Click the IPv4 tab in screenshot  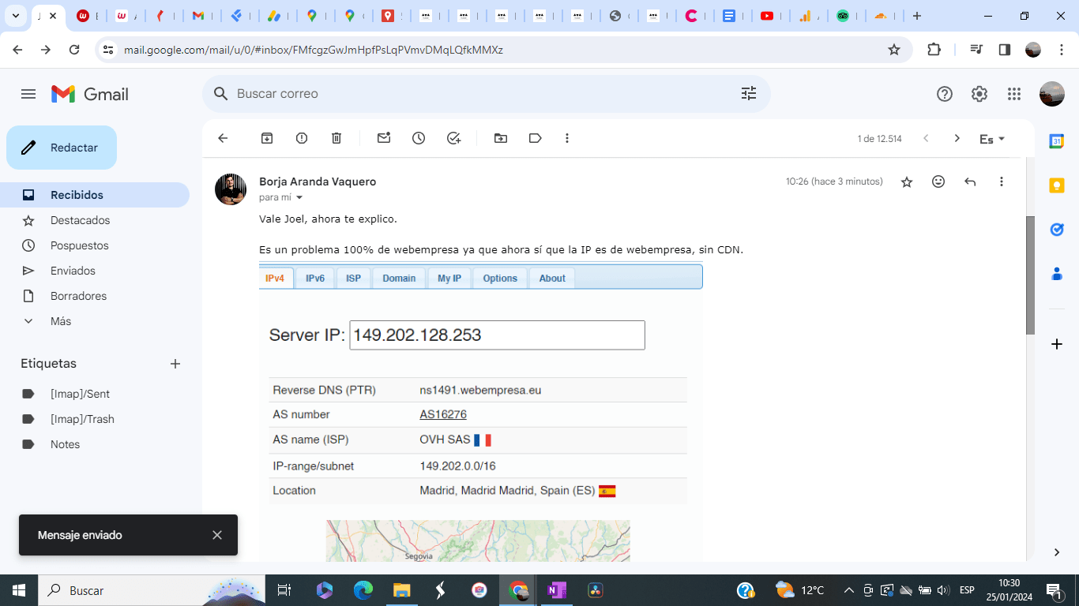coord(275,278)
